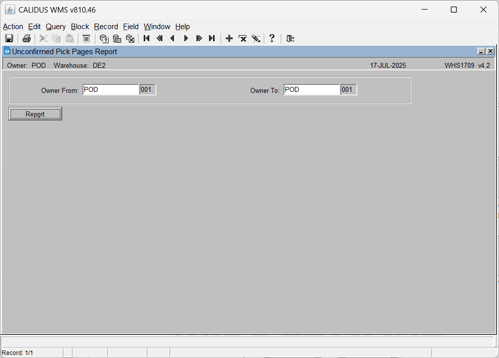Open the Help menu
Image resolution: width=499 pixels, height=358 pixels.
tap(183, 27)
